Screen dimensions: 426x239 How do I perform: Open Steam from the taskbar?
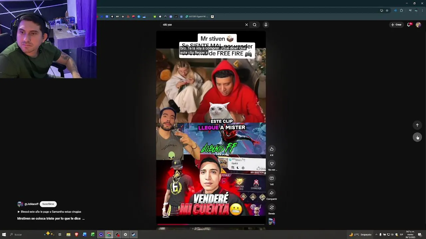click(x=133, y=235)
